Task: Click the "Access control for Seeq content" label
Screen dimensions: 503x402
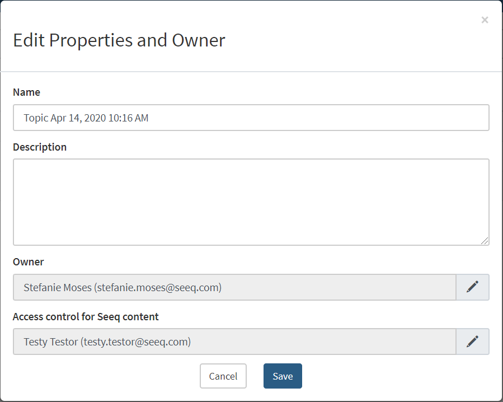Action: [86, 317]
